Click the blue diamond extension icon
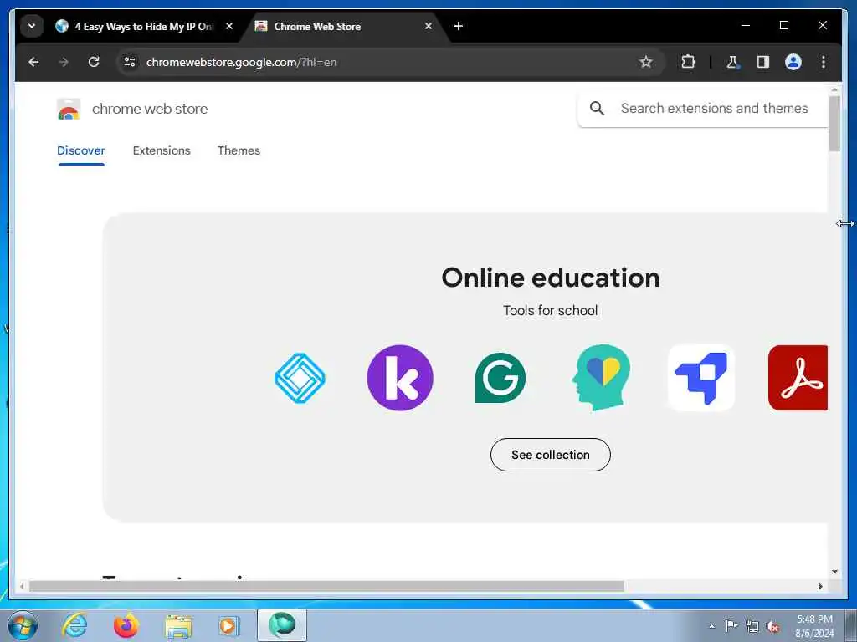The width and height of the screenshot is (857, 642). 300,378
